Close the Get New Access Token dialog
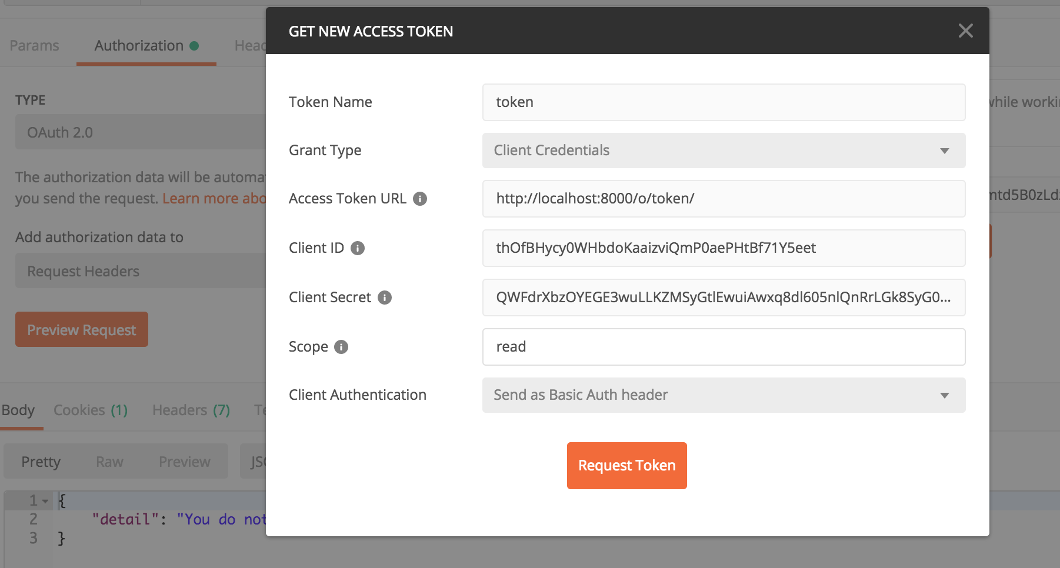Screen dimensions: 1060x568 tap(965, 31)
